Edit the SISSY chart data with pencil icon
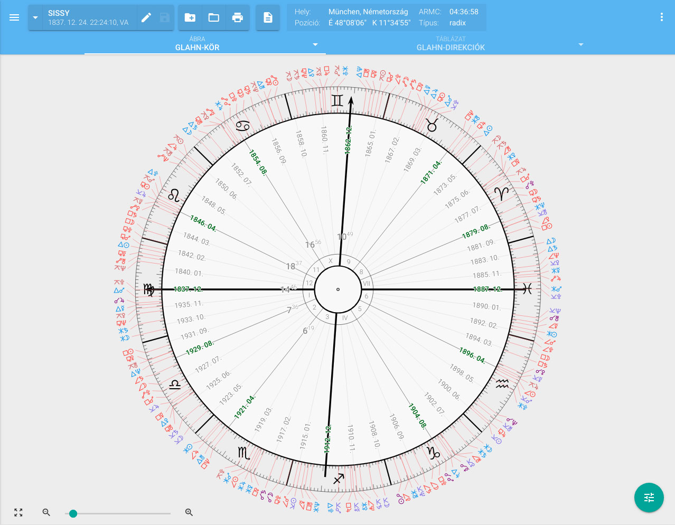The width and height of the screenshot is (675, 525). click(146, 17)
